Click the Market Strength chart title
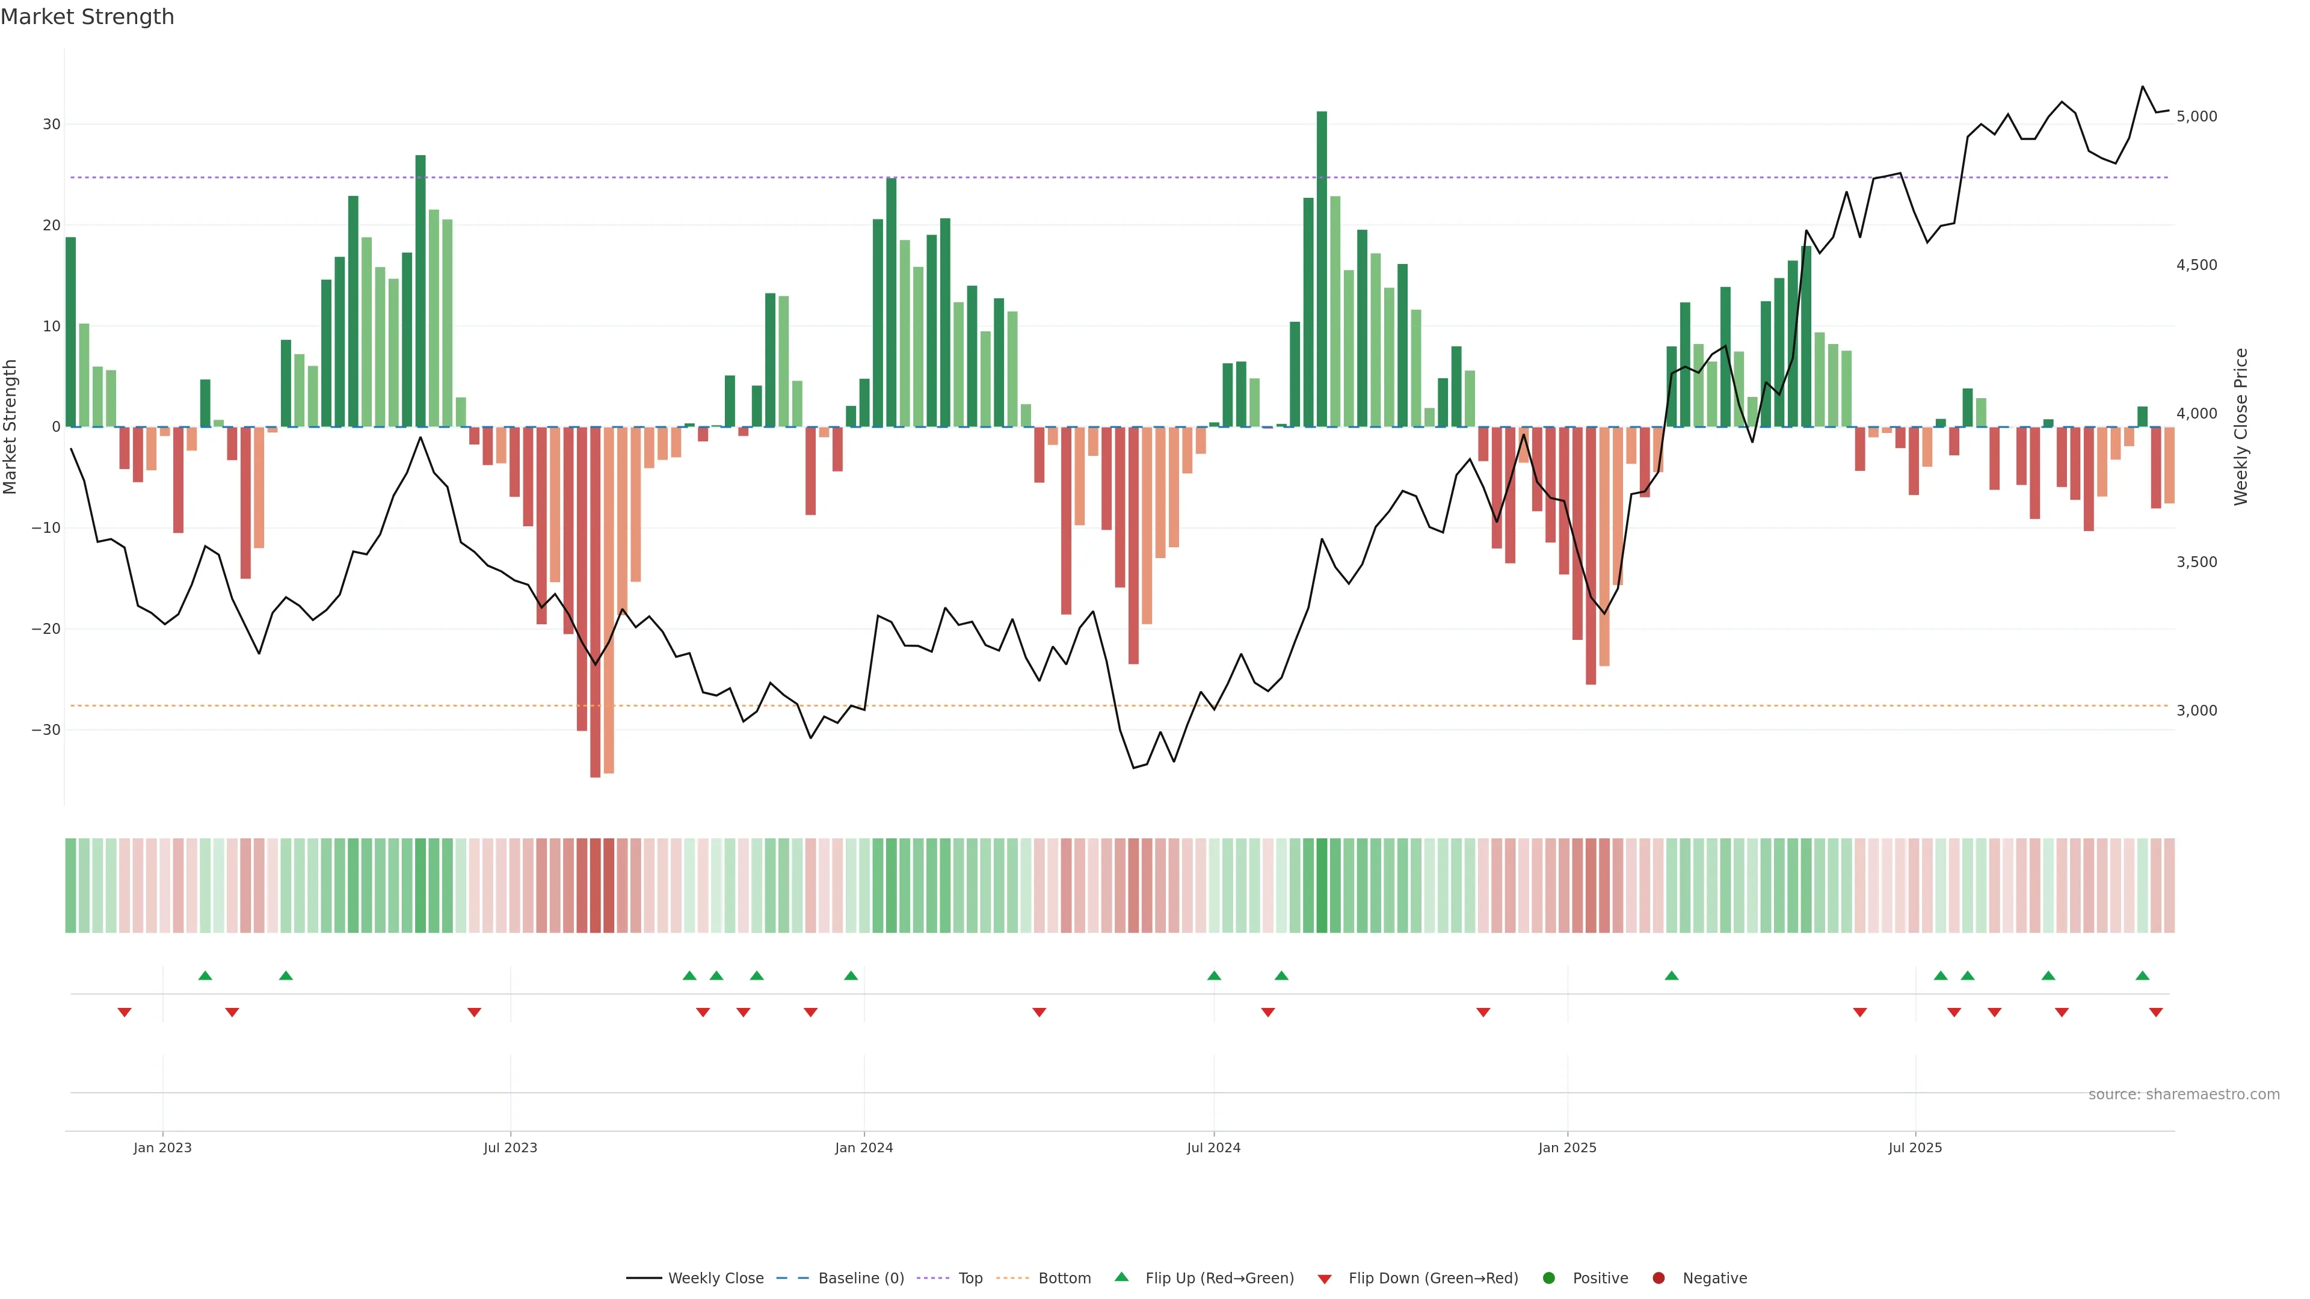This screenshot has height=1299, width=2310. coord(87,17)
